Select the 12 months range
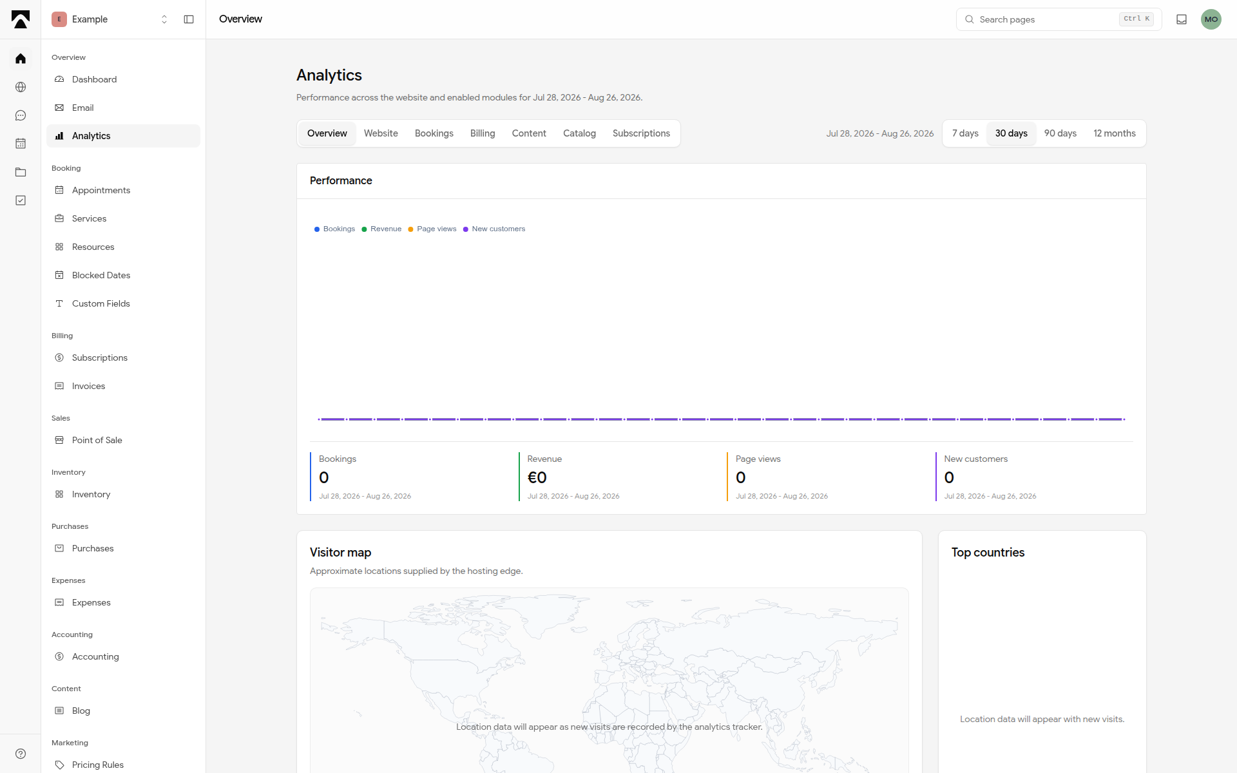This screenshot has height=773, width=1237. pyautogui.click(x=1115, y=133)
